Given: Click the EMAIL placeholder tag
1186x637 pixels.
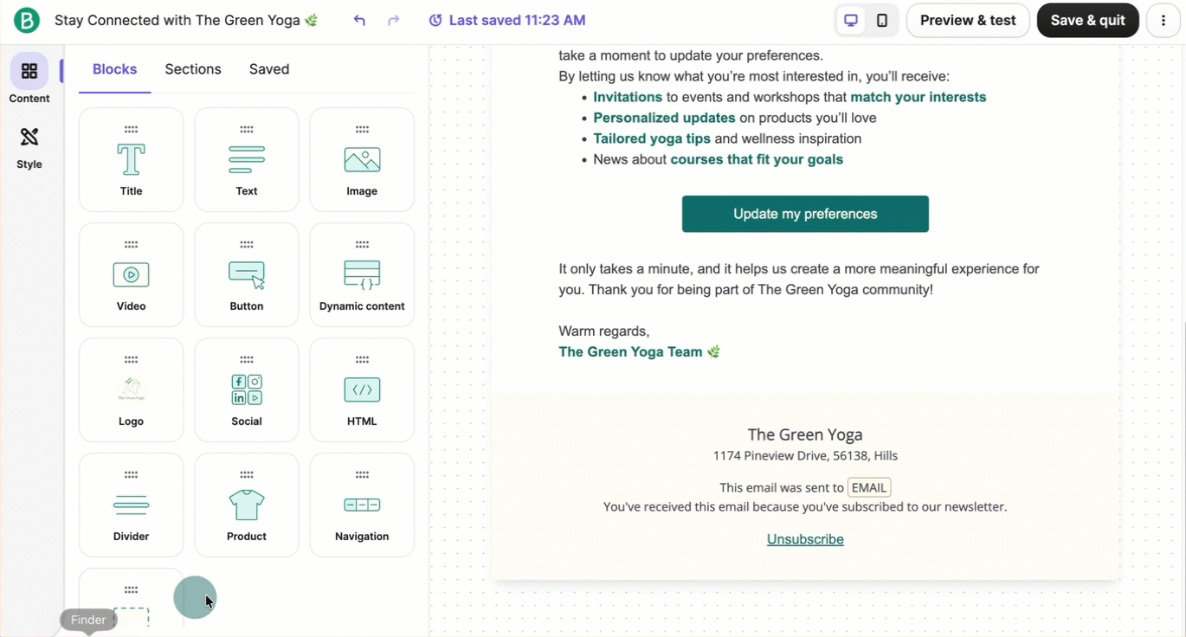Looking at the screenshot, I should [x=869, y=487].
